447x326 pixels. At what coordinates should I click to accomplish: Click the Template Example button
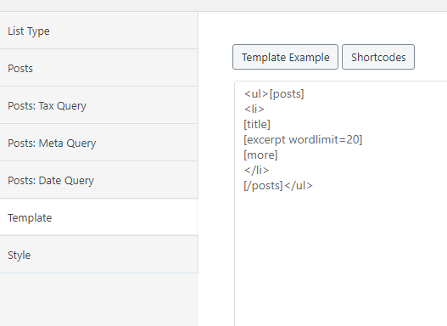point(285,57)
